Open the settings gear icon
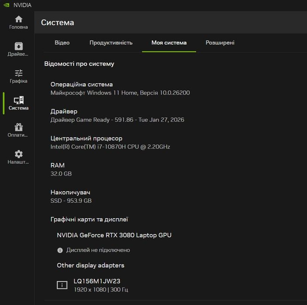307x305 pixels. pyautogui.click(x=18, y=154)
